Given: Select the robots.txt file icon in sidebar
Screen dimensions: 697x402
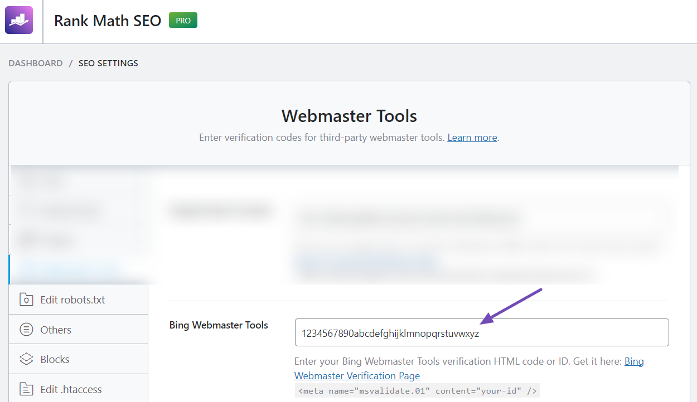Looking at the screenshot, I should [27, 299].
